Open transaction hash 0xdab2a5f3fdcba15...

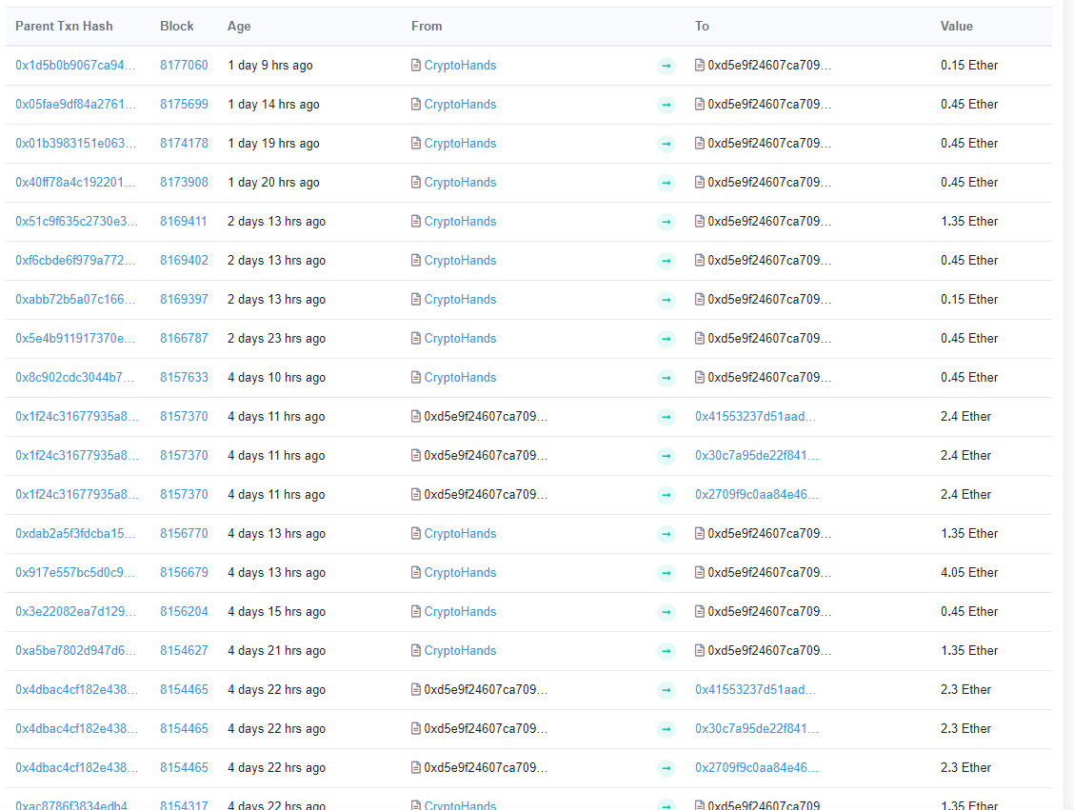pyautogui.click(x=75, y=533)
